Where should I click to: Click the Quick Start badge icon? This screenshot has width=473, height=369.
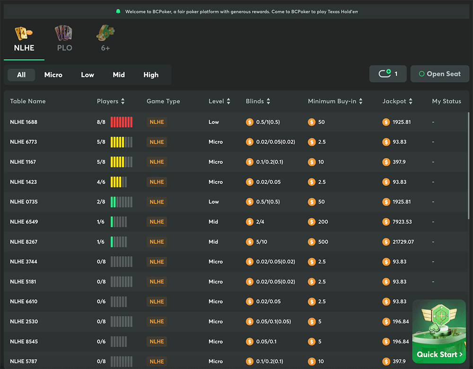pyautogui.click(x=439, y=317)
